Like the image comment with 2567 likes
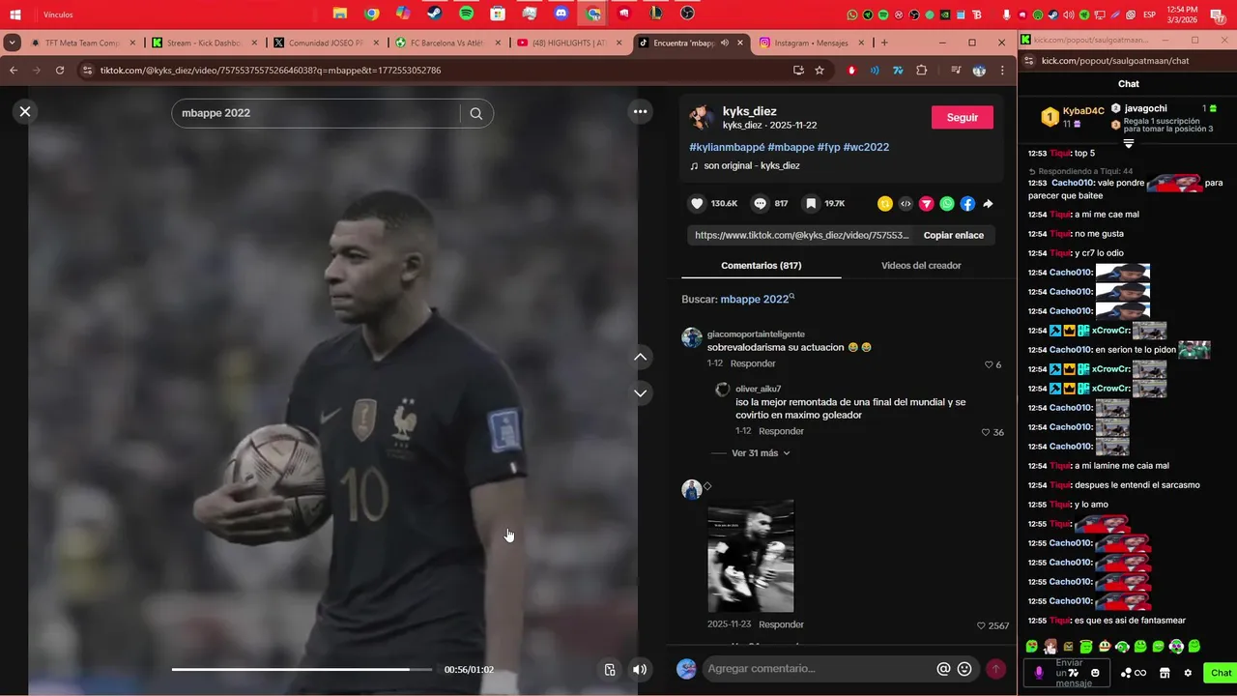The width and height of the screenshot is (1237, 696). (x=981, y=625)
